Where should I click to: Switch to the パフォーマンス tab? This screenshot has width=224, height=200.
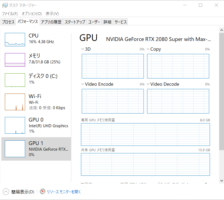click(x=28, y=22)
